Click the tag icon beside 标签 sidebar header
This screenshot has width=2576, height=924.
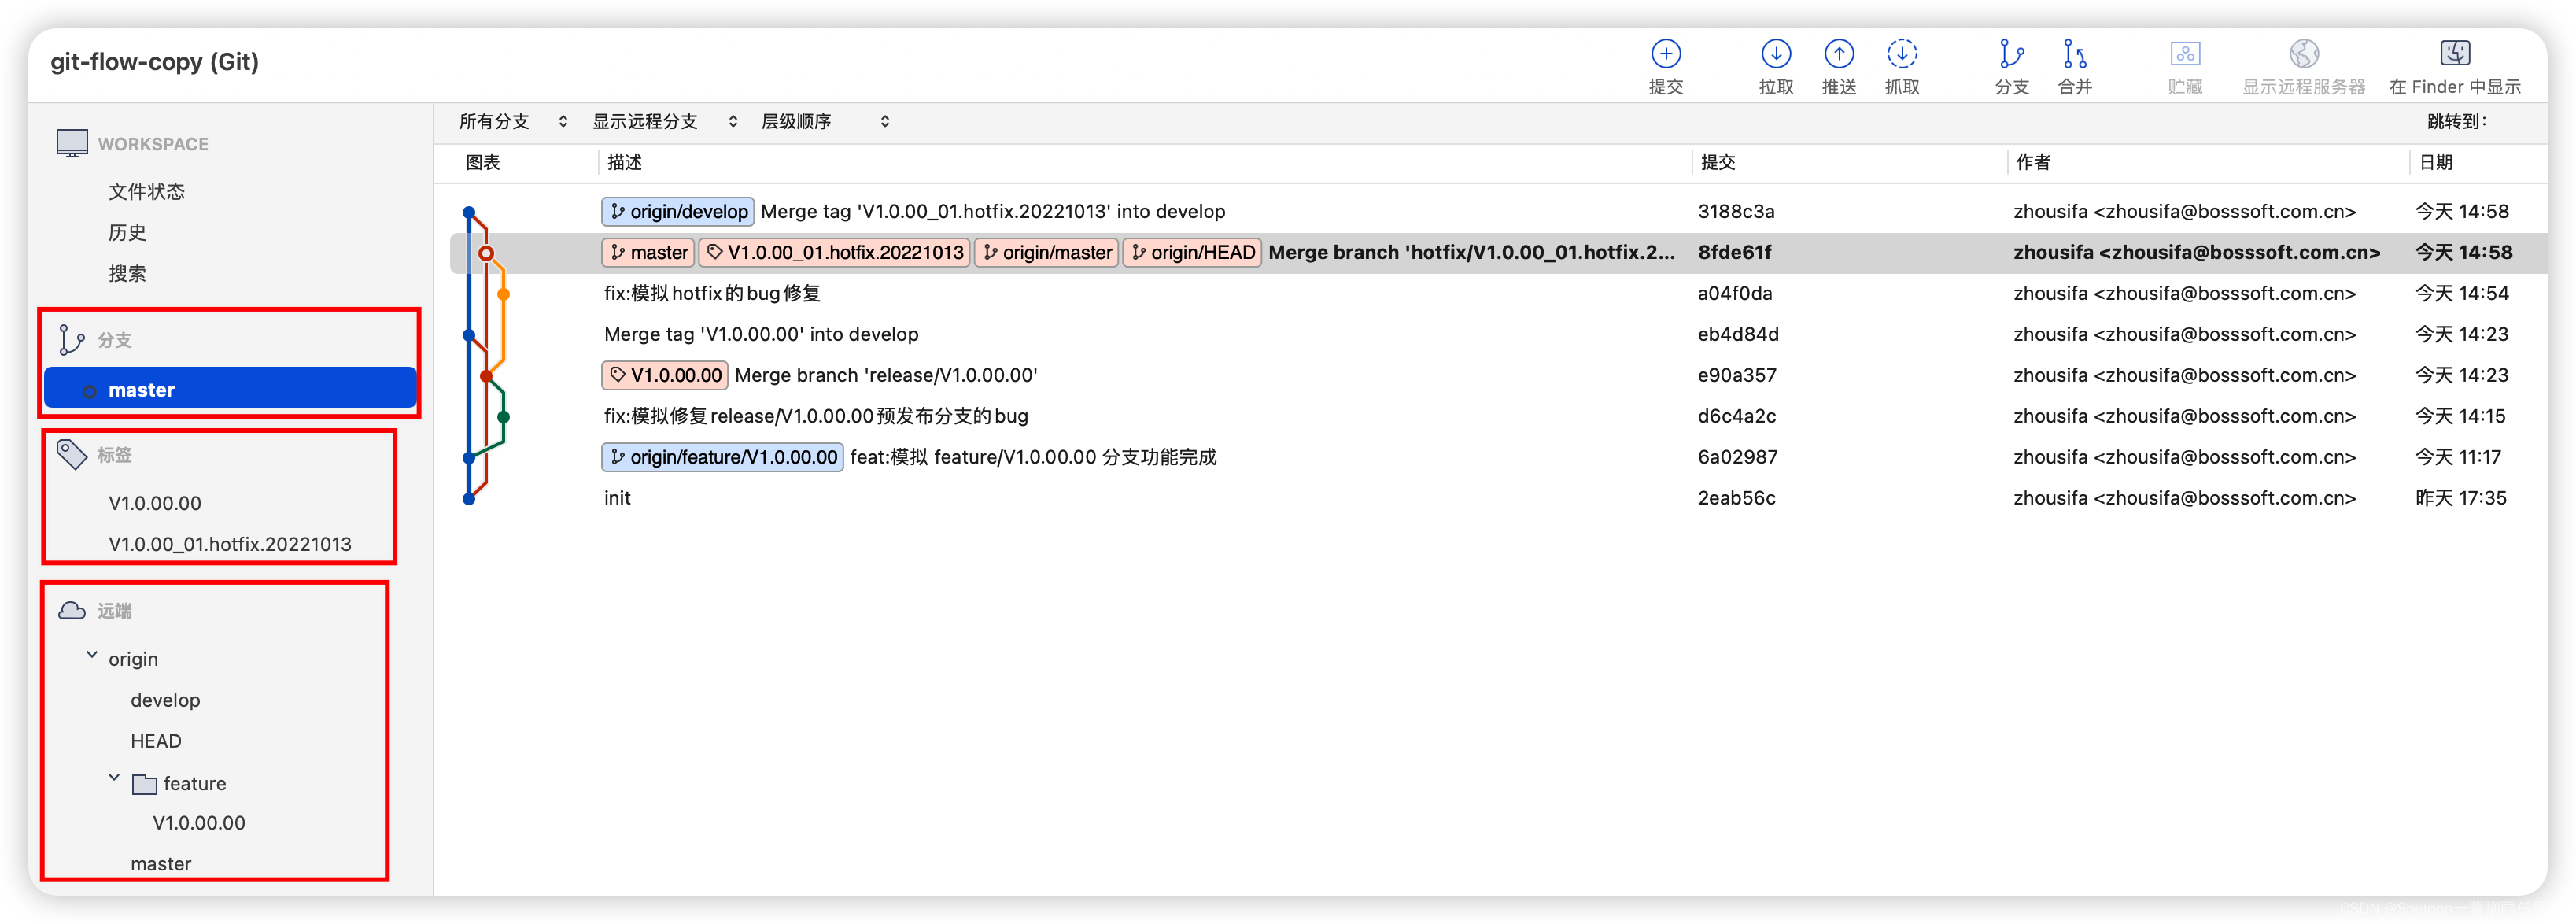[x=71, y=454]
